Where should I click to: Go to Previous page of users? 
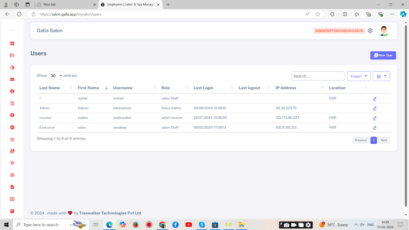pos(361,140)
